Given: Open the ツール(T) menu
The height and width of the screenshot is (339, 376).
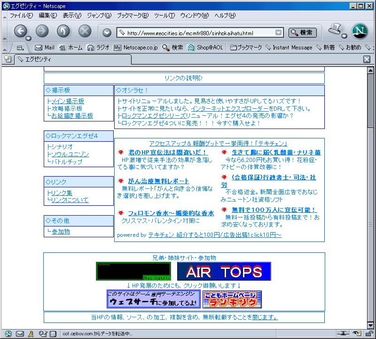Looking at the screenshot, I should tap(164, 16).
